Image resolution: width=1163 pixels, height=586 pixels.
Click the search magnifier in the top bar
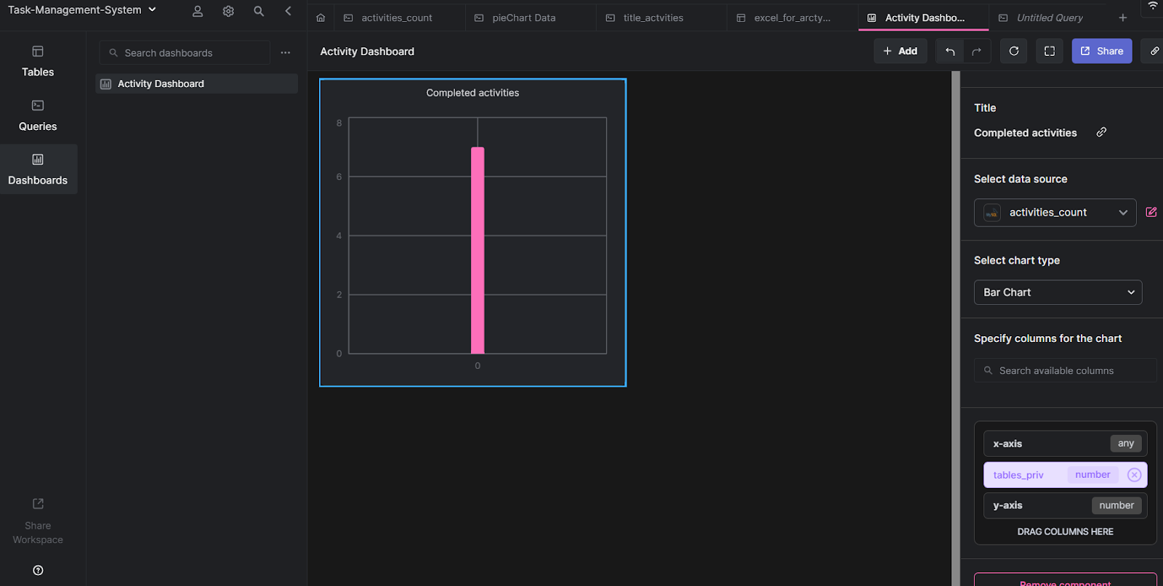coord(259,11)
